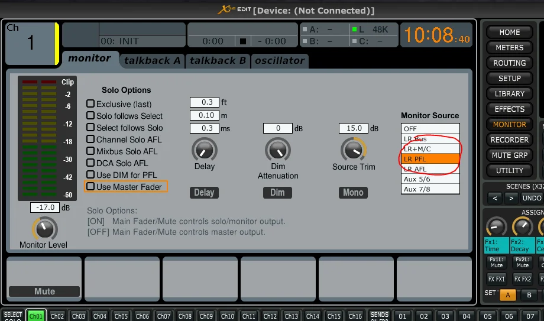Screen dimensions: 544x321
Task: Go to the HOME screen
Action: coord(509,33)
